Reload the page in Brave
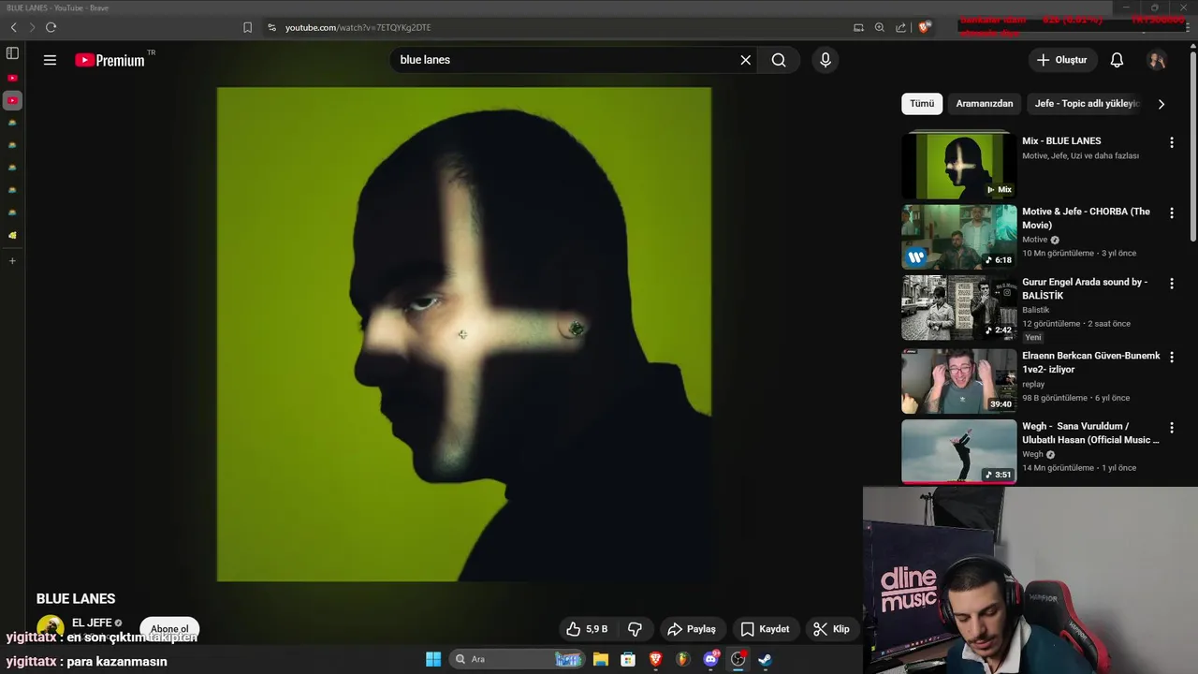Screen dimensions: 1198x674 tap(51, 27)
